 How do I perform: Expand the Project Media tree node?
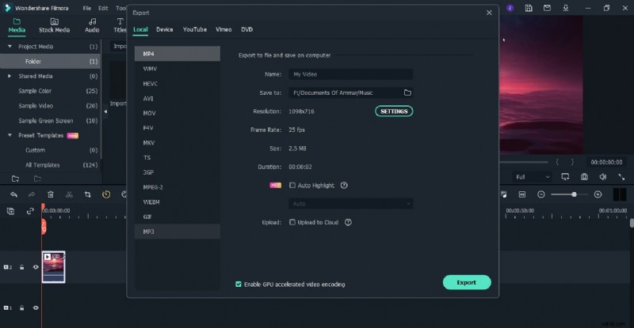point(10,47)
